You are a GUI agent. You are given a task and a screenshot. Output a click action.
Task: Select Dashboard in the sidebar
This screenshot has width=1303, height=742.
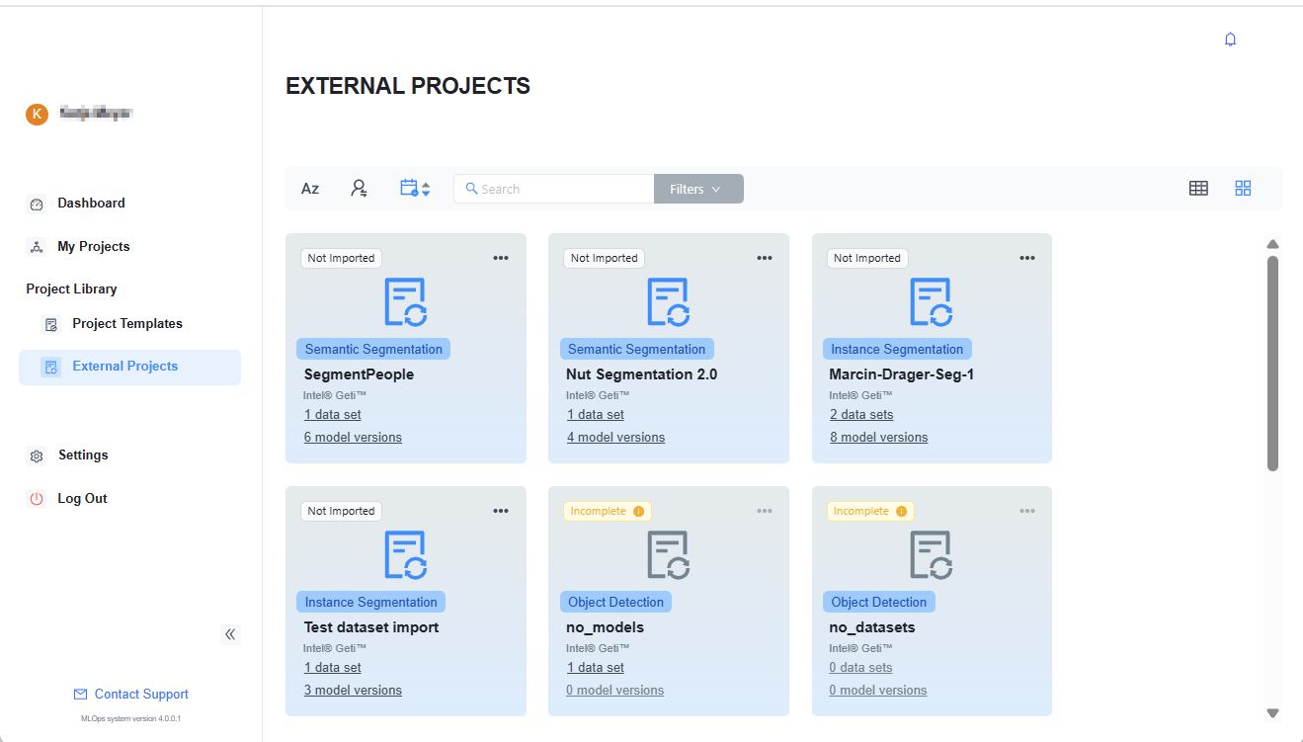click(90, 203)
